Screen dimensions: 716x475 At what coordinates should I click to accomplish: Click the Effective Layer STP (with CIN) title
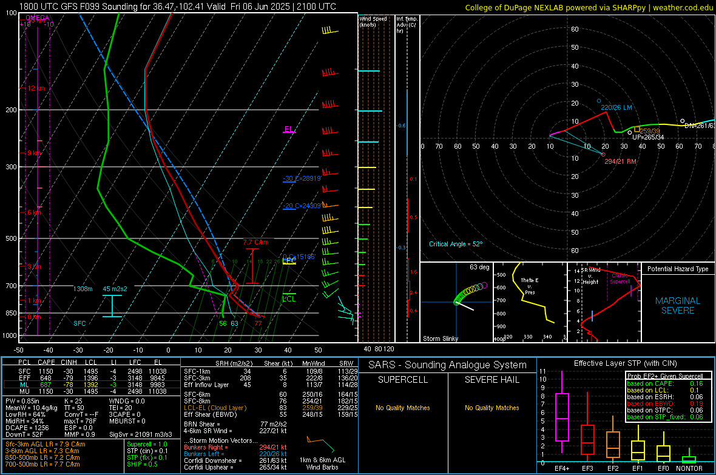click(625, 363)
